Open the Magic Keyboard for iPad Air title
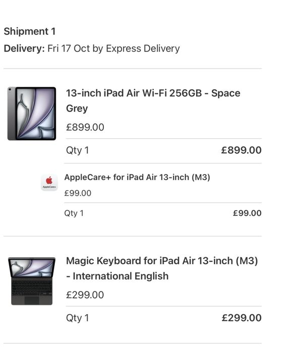Viewport: 307px width, 353px height. [x=162, y=261]
